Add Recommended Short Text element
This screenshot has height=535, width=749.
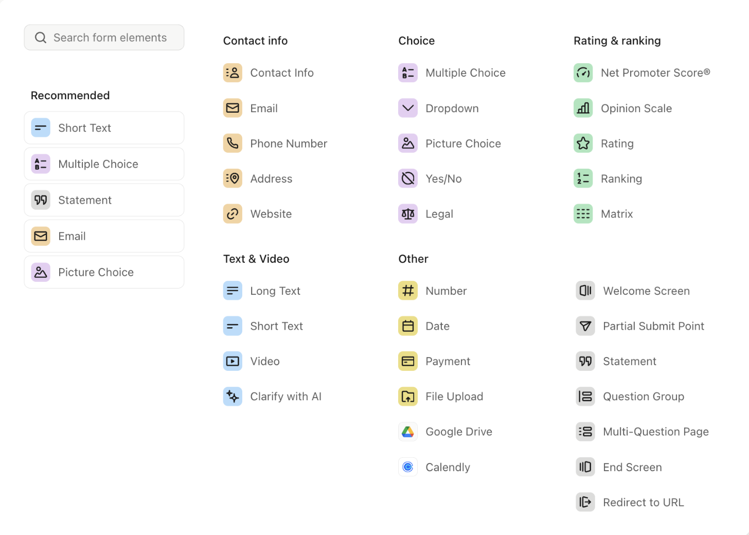click(104, 128)
